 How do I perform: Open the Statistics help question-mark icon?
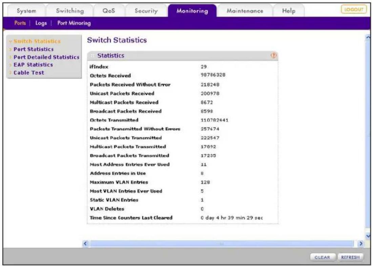[273, 56]
